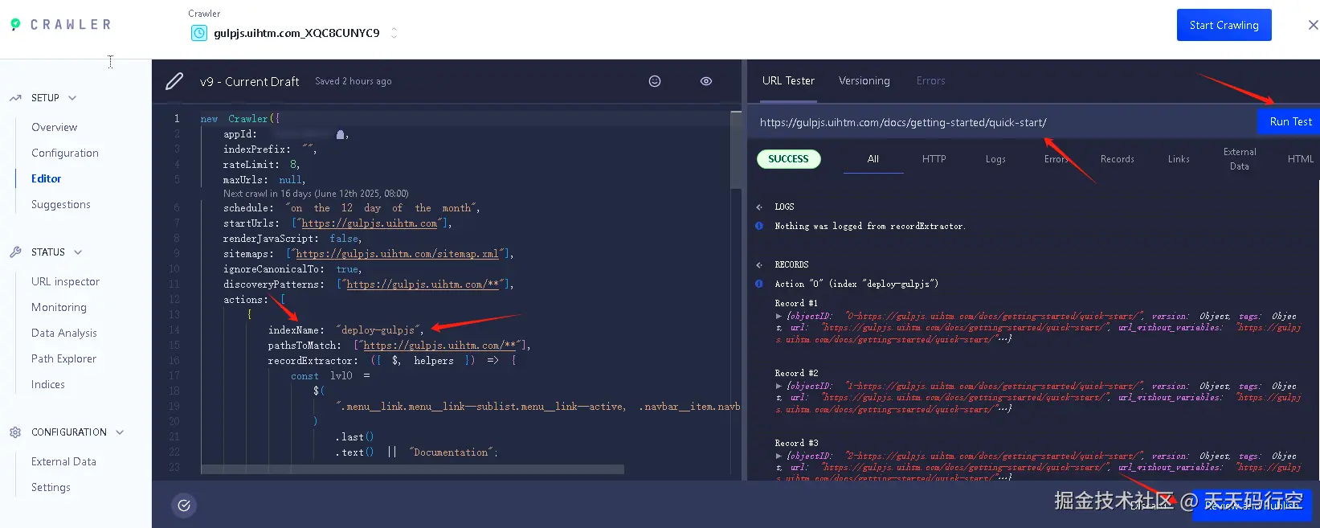Click the pathsToMatch URL in code
Viewport: 1320px width, 528px height.
(439, 346)
